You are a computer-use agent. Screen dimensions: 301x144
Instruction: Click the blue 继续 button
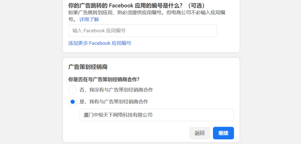click(223, 133)
